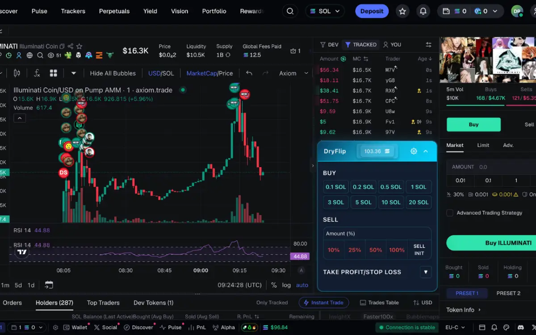The width and height of the screenshot is (536, 335).
Task: Open the Axiom chart source dropdown
Action: pos(293,73)
